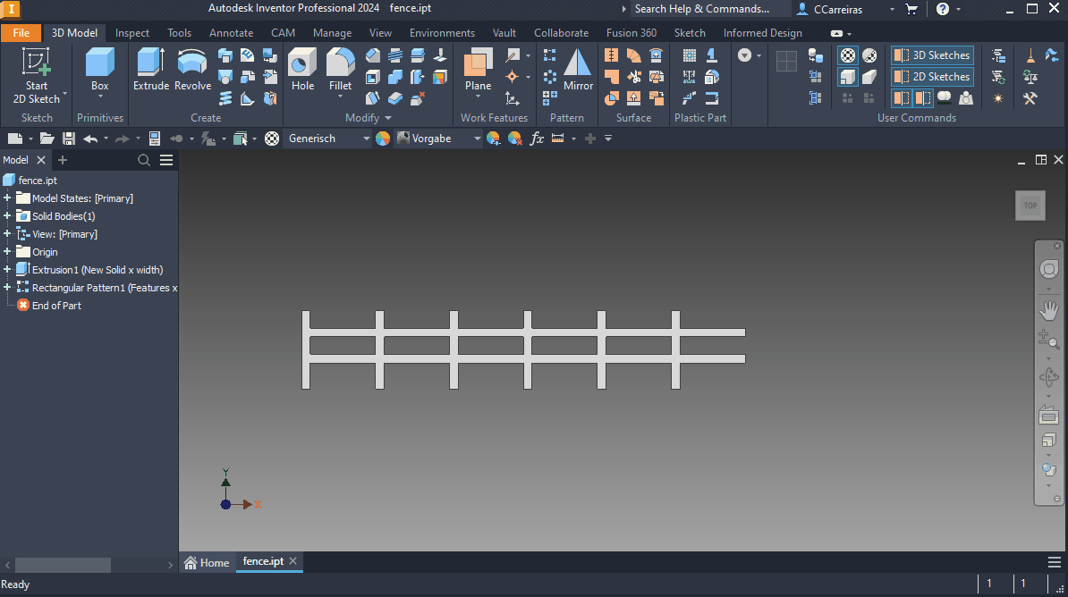Click the color wheel appearance swatch
The height and width of the screenshot is (597, 1068).
383,138
